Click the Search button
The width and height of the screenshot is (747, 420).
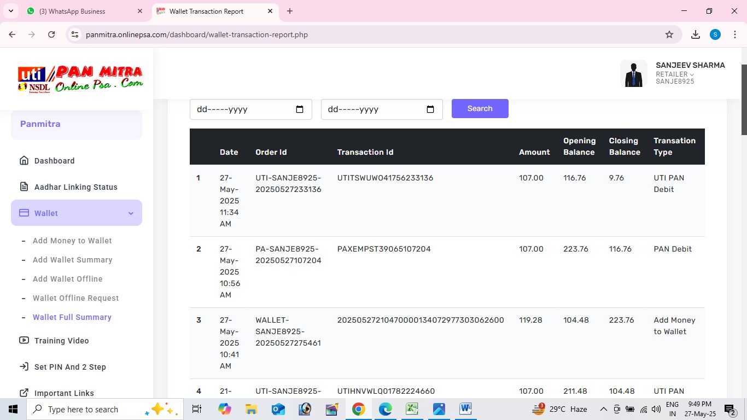click(x=480, y=108)
